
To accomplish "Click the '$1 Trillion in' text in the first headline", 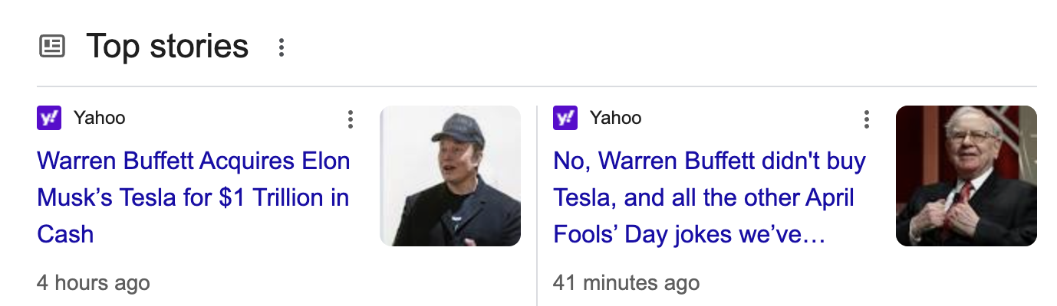I will coord(284,198).
